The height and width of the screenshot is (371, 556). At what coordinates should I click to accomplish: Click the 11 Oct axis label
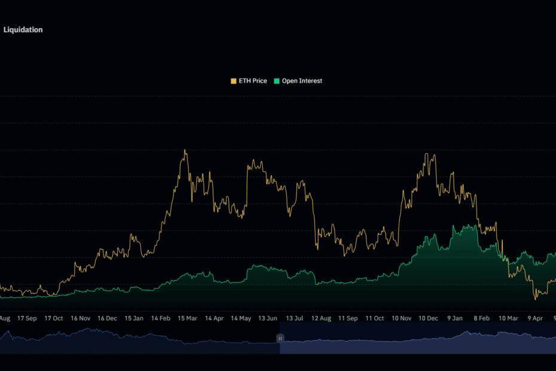(x=375, y=318)
